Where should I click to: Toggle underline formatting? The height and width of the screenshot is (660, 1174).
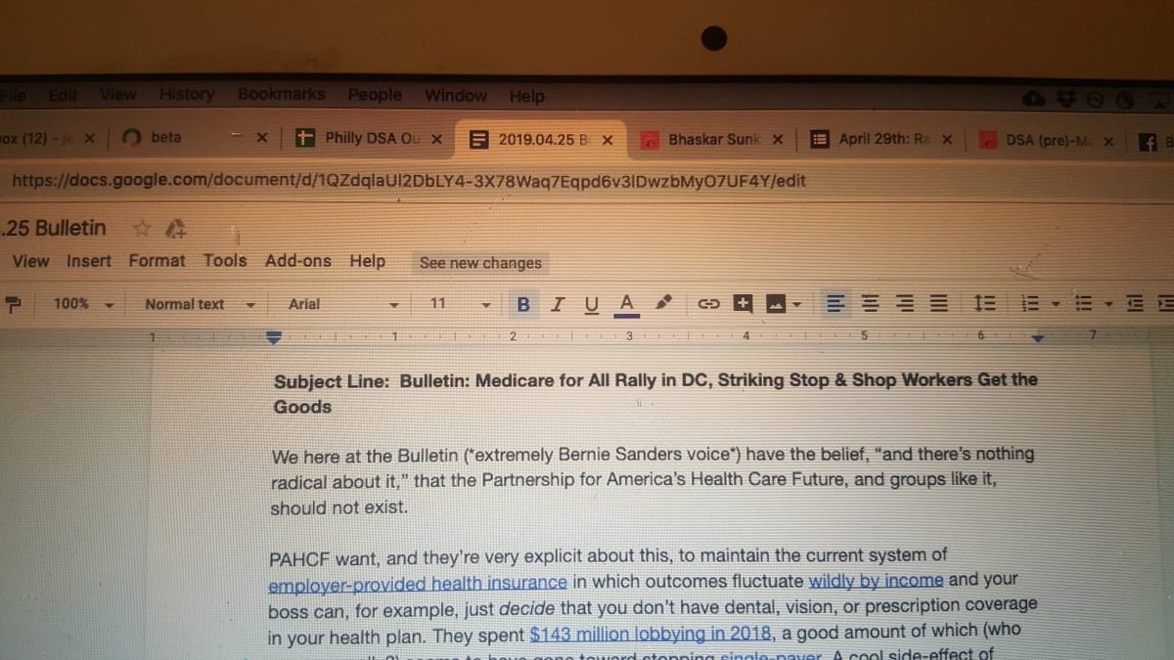pyautogui.click(x=591, y=305)
